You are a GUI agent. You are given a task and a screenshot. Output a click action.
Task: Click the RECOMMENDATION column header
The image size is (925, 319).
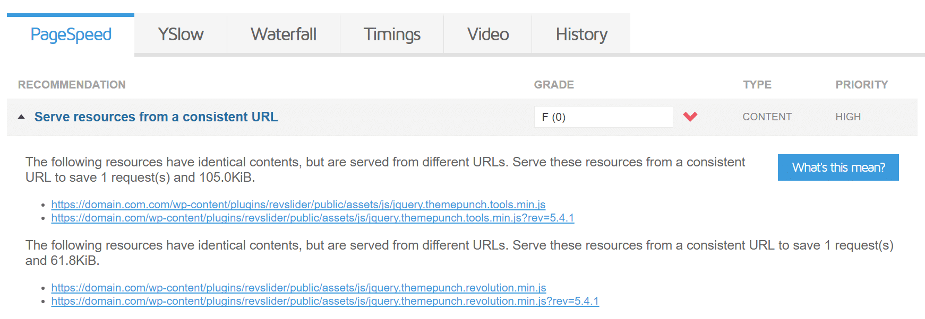point(71,84)
